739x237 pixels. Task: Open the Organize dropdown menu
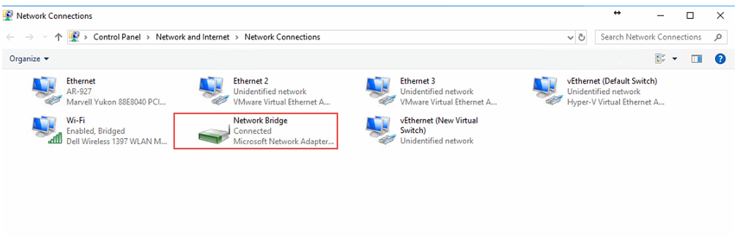[29, 59]
